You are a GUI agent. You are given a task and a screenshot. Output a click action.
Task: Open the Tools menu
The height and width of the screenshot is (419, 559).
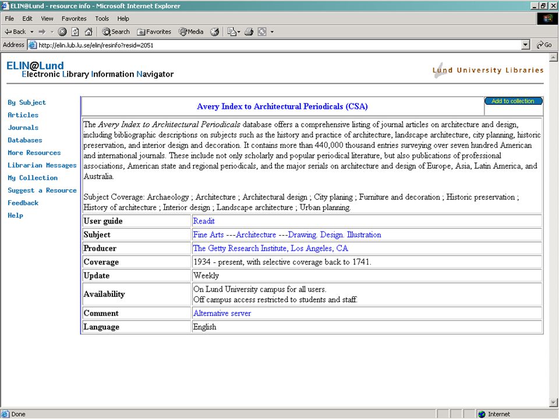tap(101, 19)
